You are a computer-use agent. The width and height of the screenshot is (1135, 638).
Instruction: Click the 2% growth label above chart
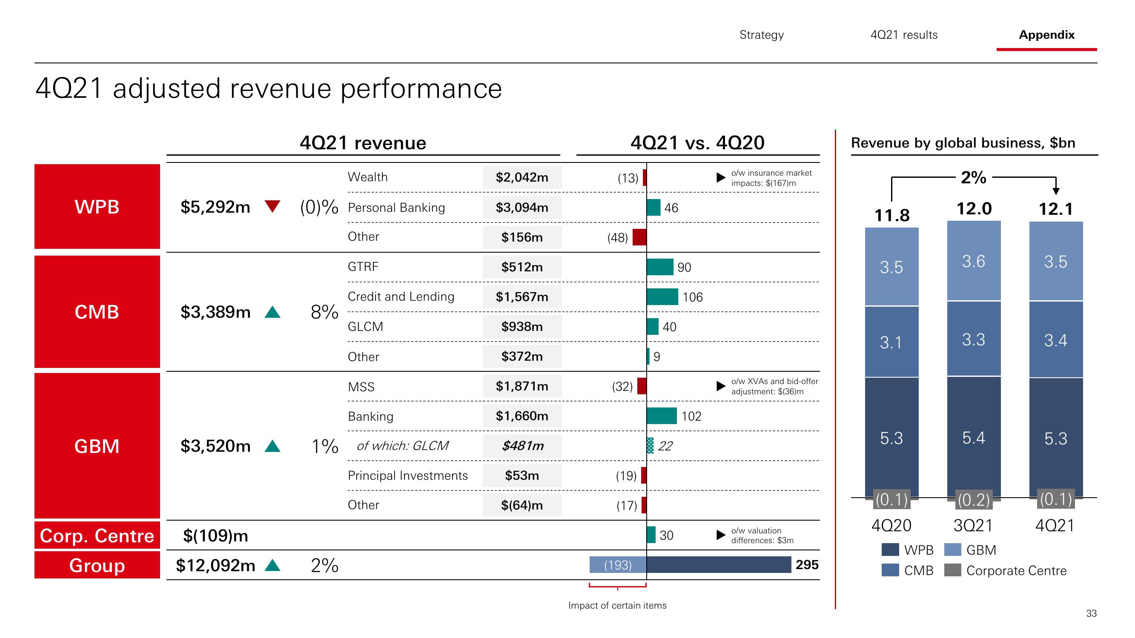pyautogui.click(x=973, y=177)
